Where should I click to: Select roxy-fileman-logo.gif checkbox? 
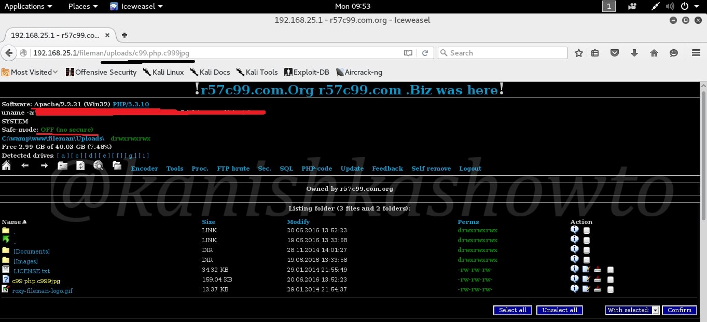point(611,290)
